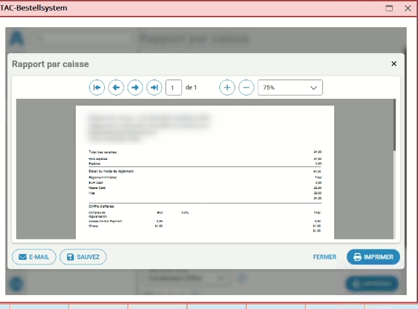Click FERMER to close the report
This screenshot has height=309, width=418.
point(324,257)
